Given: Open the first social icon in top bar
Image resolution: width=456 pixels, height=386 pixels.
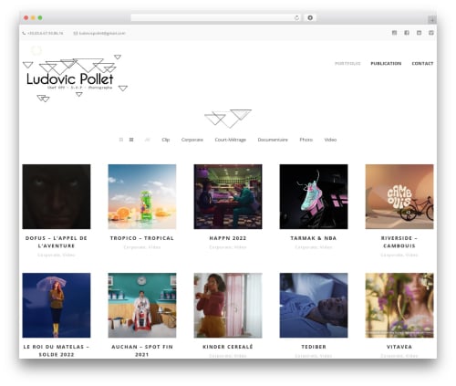Looking at the screenshot, I should point(394,33).
